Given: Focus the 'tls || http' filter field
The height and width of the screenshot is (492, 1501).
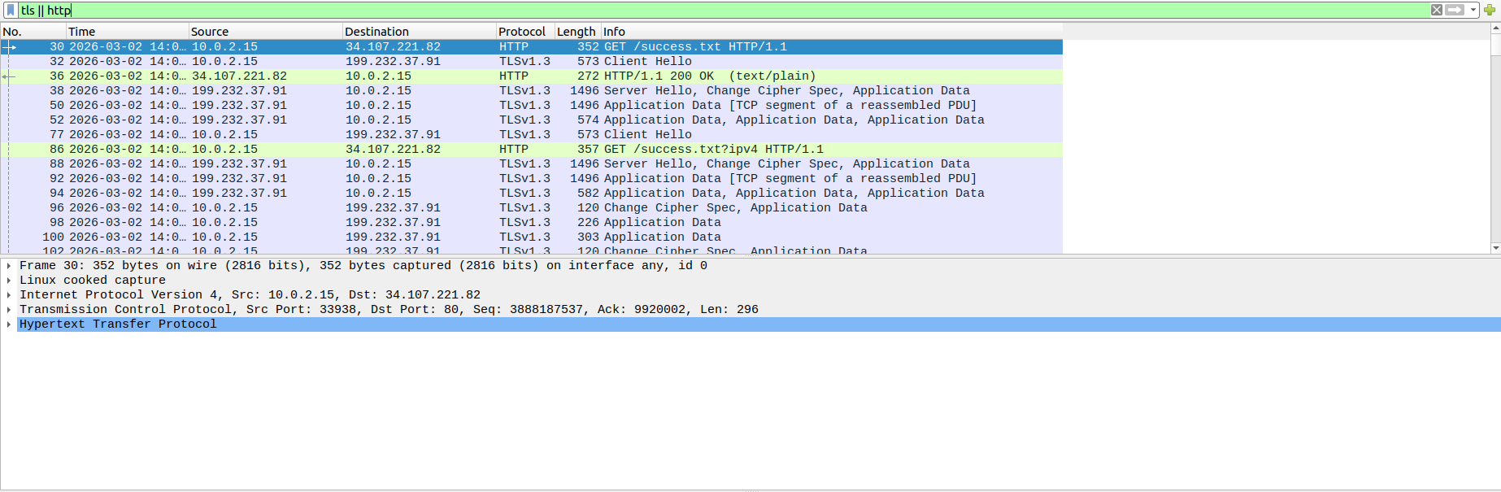Looking at the screenshot, I should pyautogui.click(x=724, y=10).
